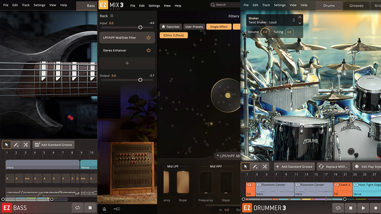The height and width of the screenshot is (214, 381).
Task: Open Settings menu in EZmix 3
Action: point(154,6)
